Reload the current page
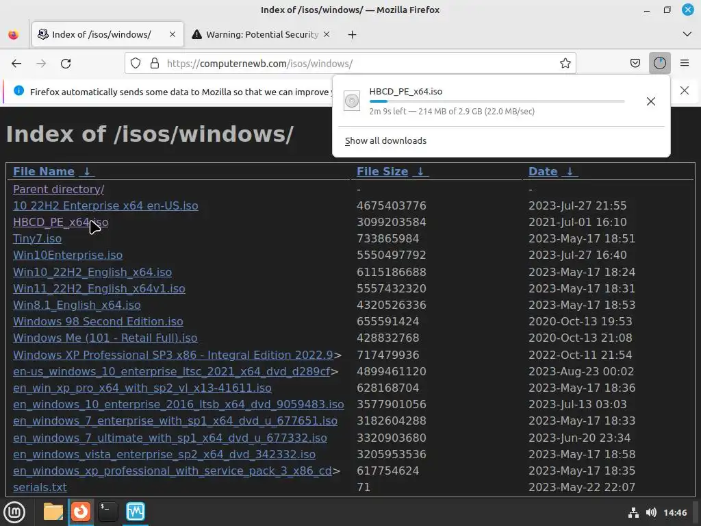Image resolution: width=701 pixels, height=526 pixels. point(66,64)
